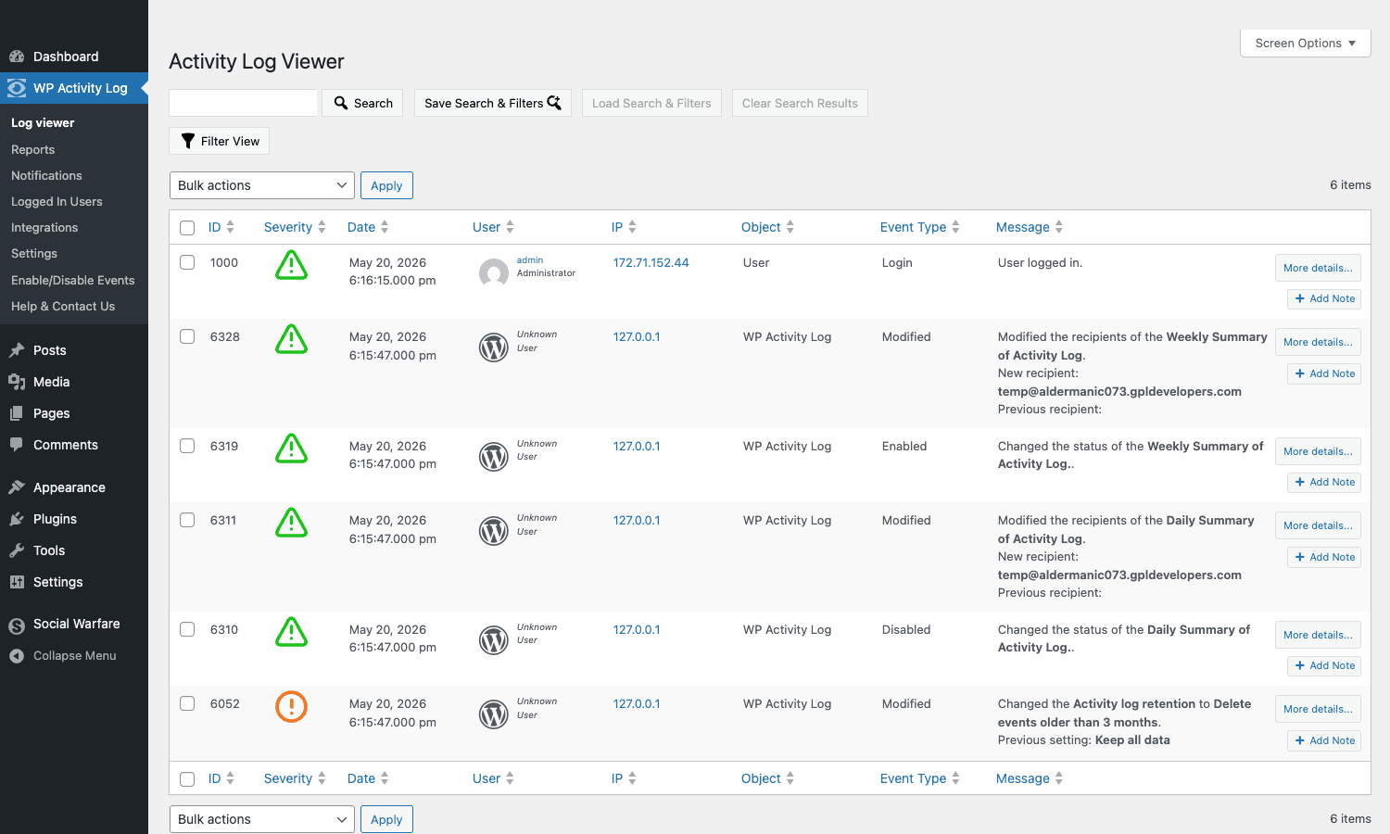The image size is (1390, 834).
Task: Click the Collapse Menu arrow icon
Action: [x=17, y=656]
